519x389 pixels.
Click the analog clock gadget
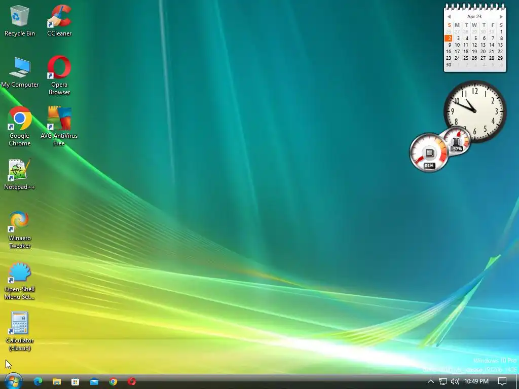(x=475, y=111)
